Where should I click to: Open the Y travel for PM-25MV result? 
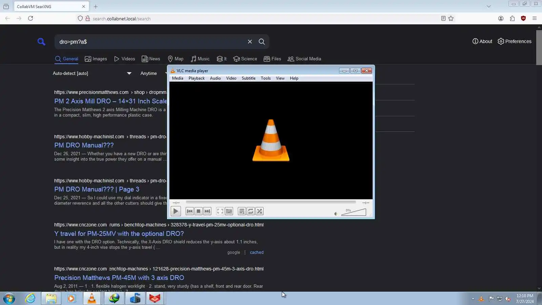119,234
